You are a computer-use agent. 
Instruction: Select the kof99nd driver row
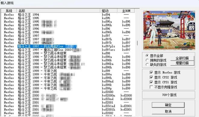point(68,81)
